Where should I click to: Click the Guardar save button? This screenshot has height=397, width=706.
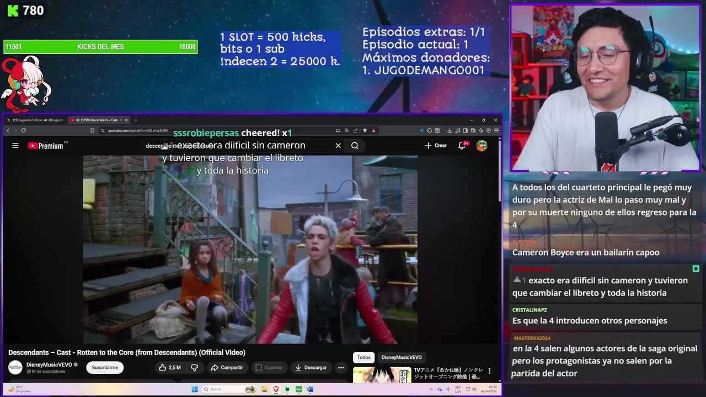click(269, 367)
